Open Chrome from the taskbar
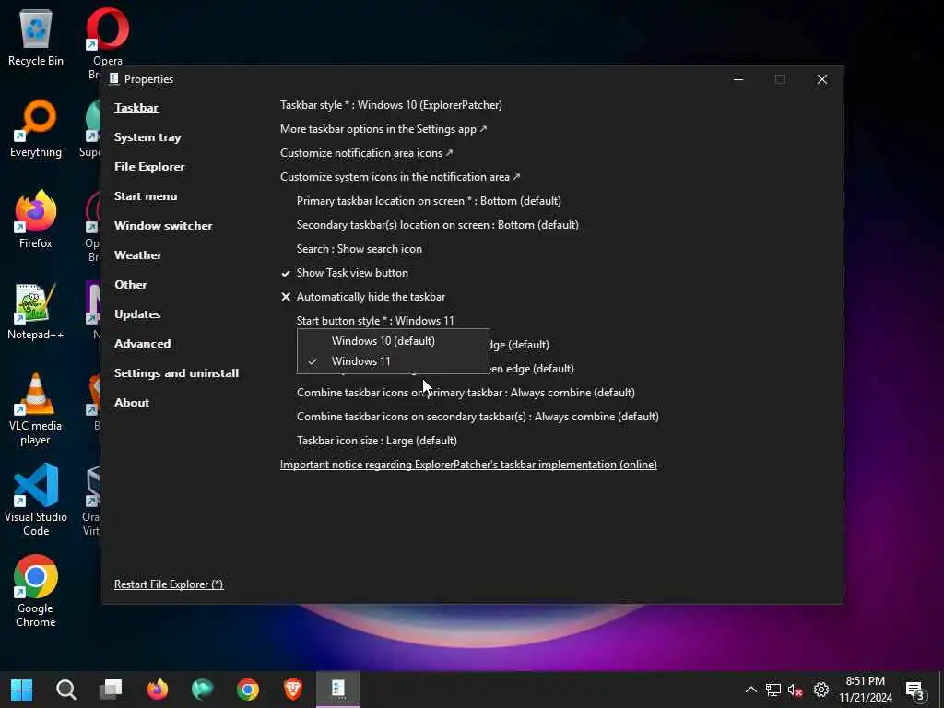This screenshot has width=944, height=708. 247,690
